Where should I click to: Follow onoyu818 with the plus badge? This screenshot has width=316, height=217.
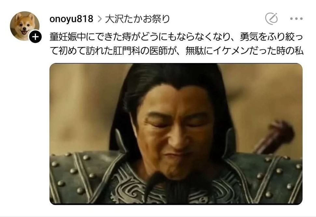pyautogui.click(x=35, y=37)
